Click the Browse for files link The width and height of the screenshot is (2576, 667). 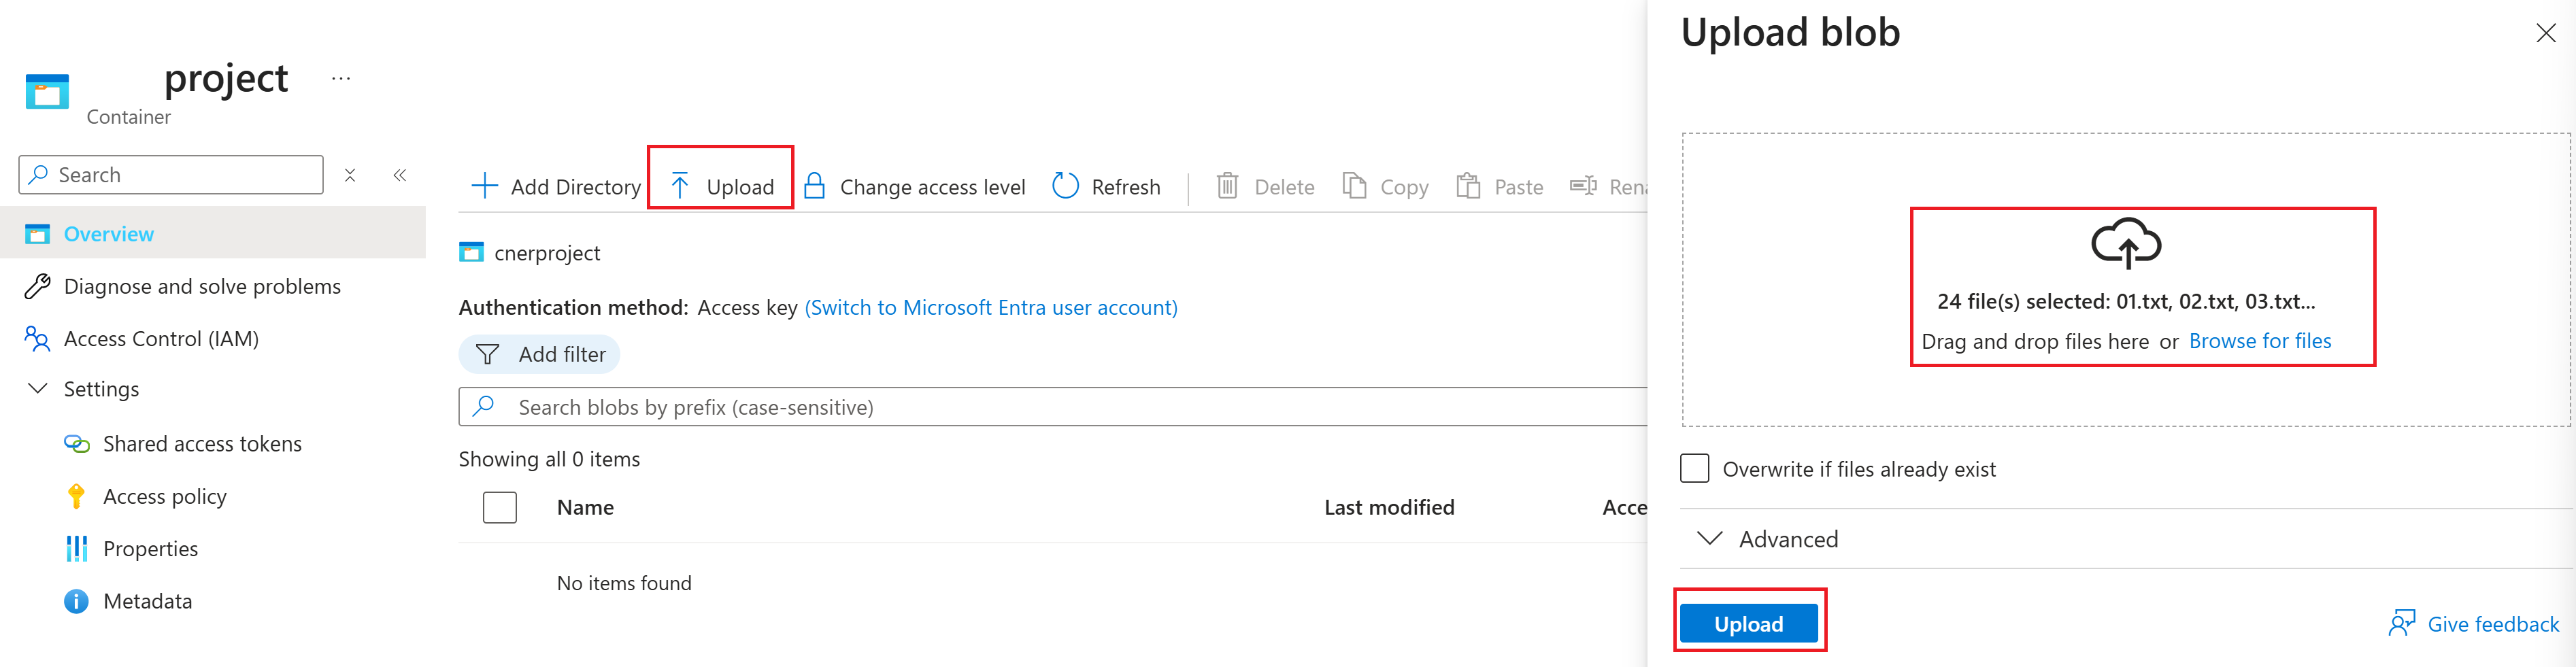pos(2260,341)
